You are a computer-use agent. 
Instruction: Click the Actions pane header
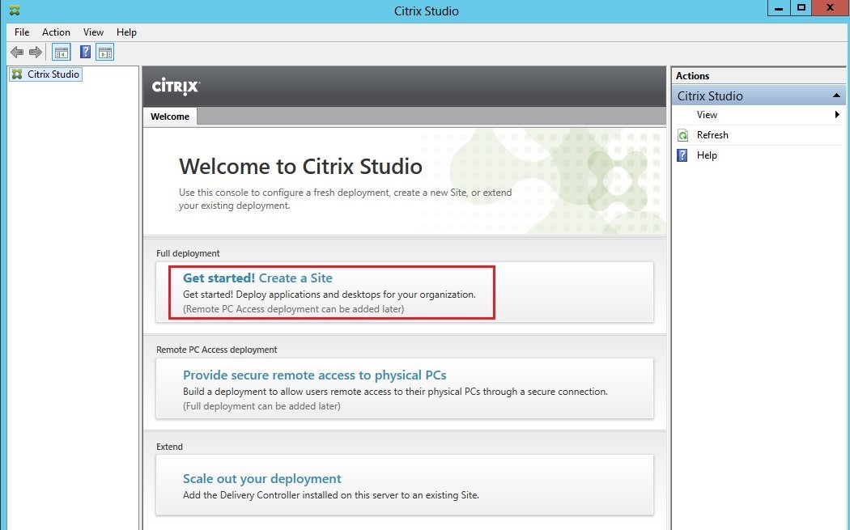[759, 76]
